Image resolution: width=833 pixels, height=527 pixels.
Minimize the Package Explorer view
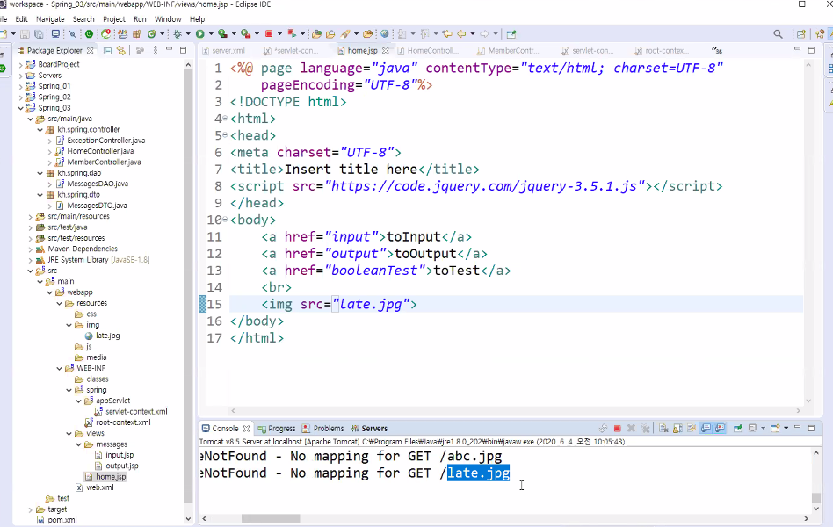tap(169, 50)
